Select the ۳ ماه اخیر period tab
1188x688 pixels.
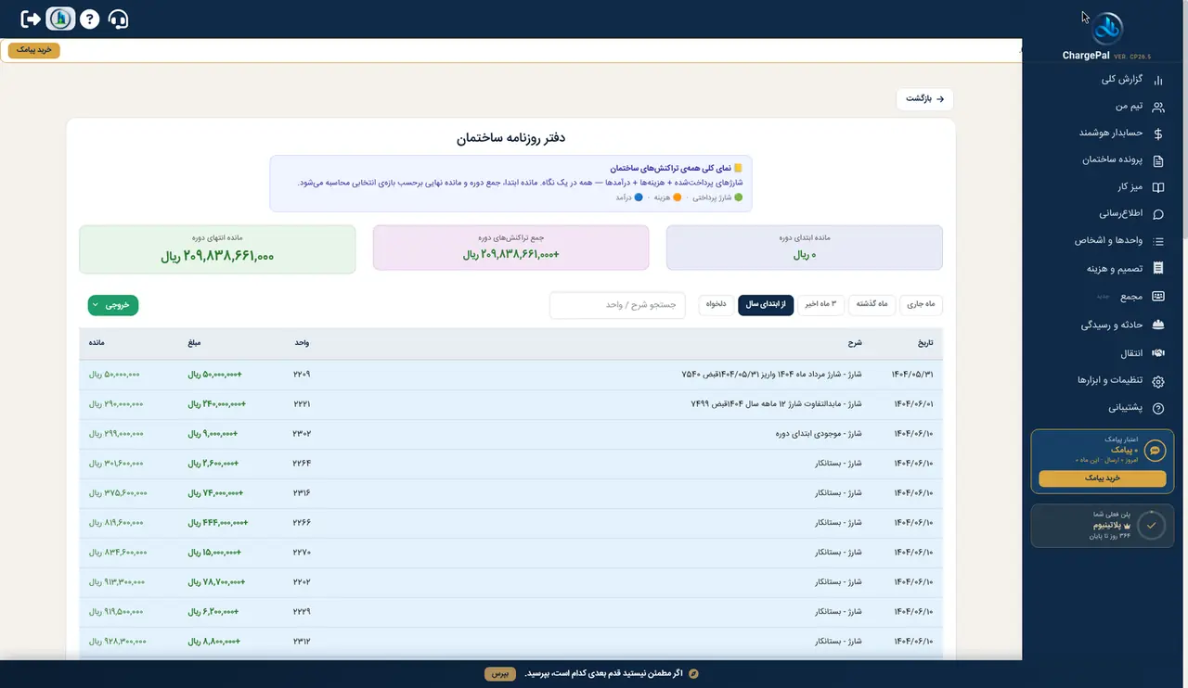click(821, 304)
